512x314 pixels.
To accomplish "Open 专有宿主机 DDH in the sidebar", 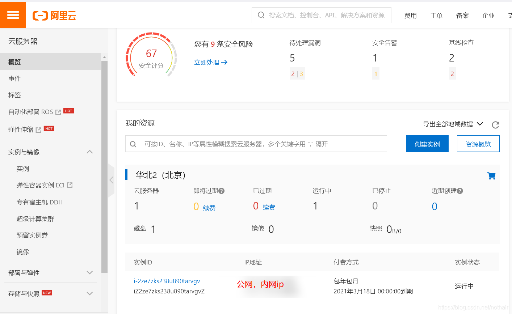I will click(x=39, y=202).
